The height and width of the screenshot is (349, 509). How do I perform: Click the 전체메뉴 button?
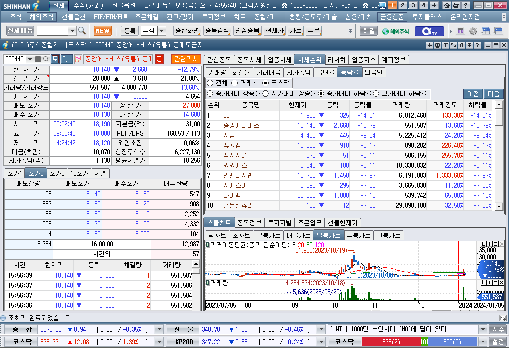click(20, 31)
